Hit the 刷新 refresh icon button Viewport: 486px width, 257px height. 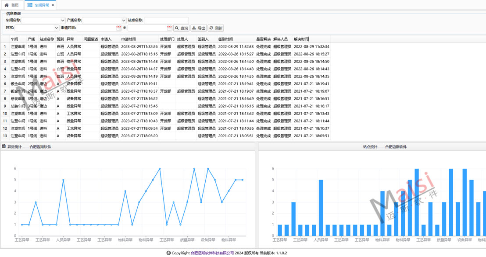click(215, 28)
